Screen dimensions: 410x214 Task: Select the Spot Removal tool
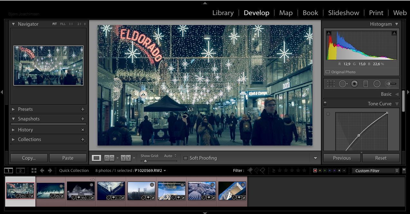click(x=343, y=84)
